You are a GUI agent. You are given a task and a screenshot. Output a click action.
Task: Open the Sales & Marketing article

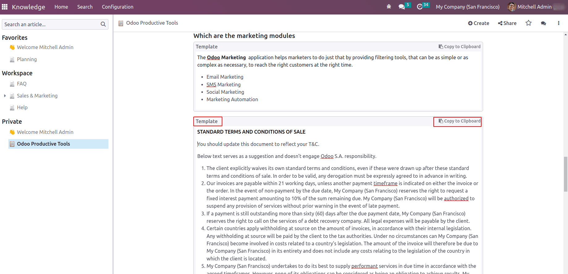pyautogui.click(x=37, y=96)
